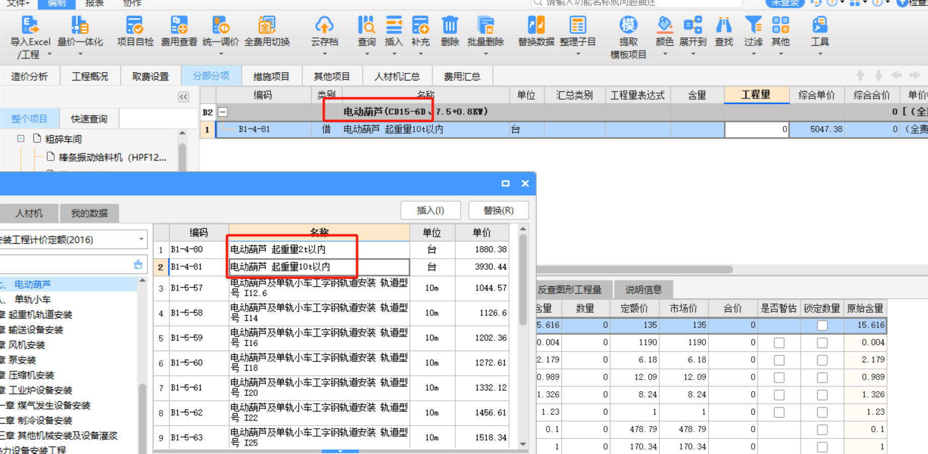Open 云存档 cloud archive
Viewport: 928px width, 454px height.
point(324,25)
